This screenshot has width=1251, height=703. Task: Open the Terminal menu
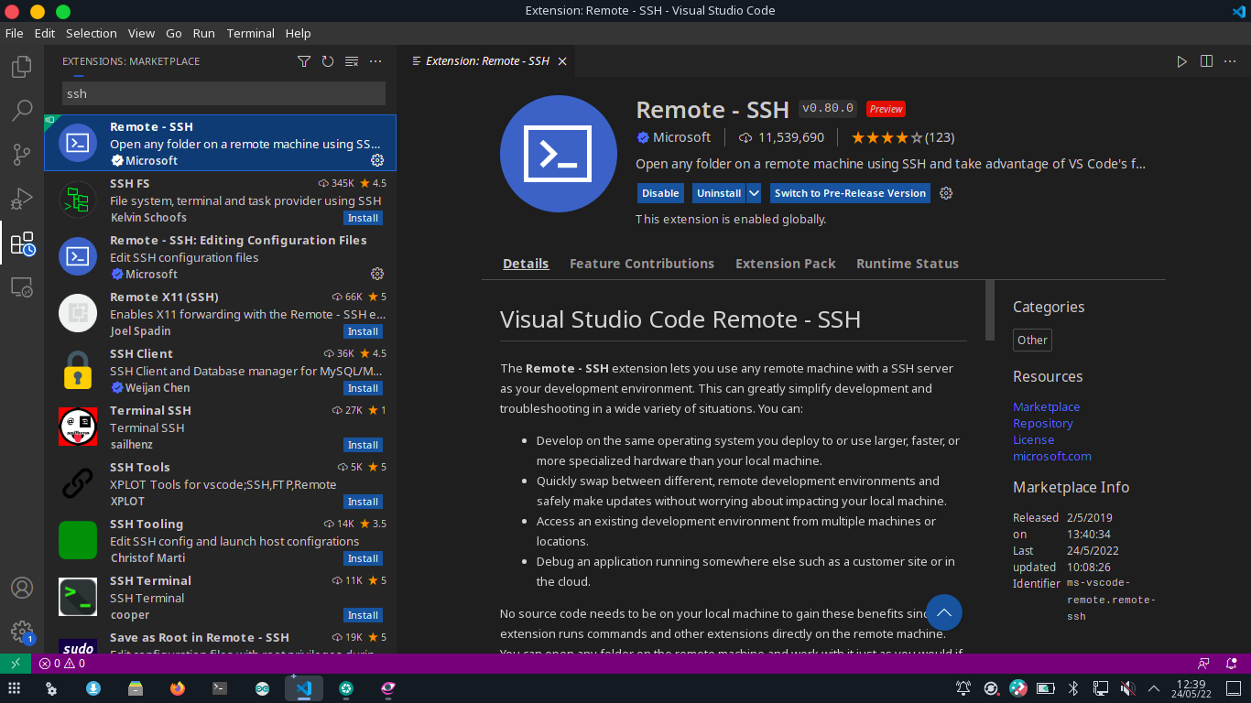tap(251, 33)
